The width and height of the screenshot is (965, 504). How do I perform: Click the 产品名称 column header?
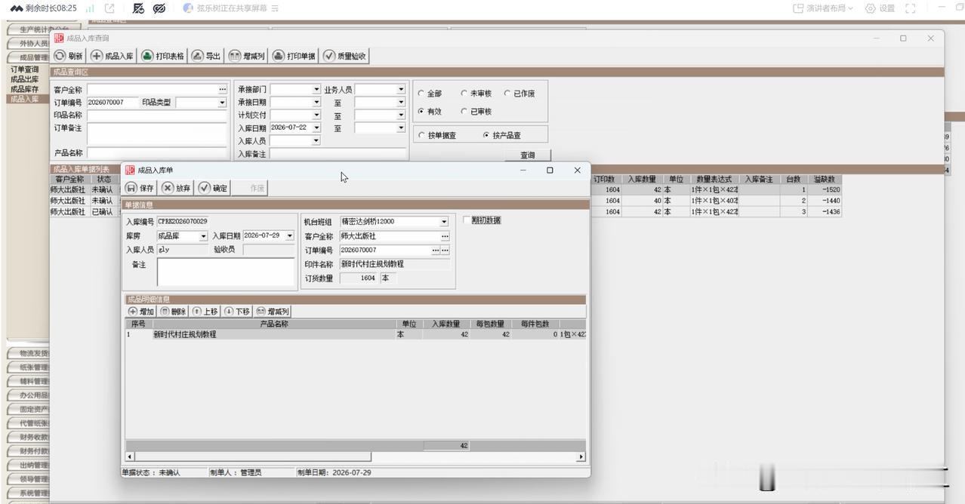[273, 324]
